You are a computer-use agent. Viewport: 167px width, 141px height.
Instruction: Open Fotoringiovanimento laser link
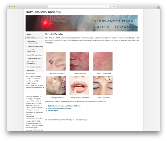point(59,108)
